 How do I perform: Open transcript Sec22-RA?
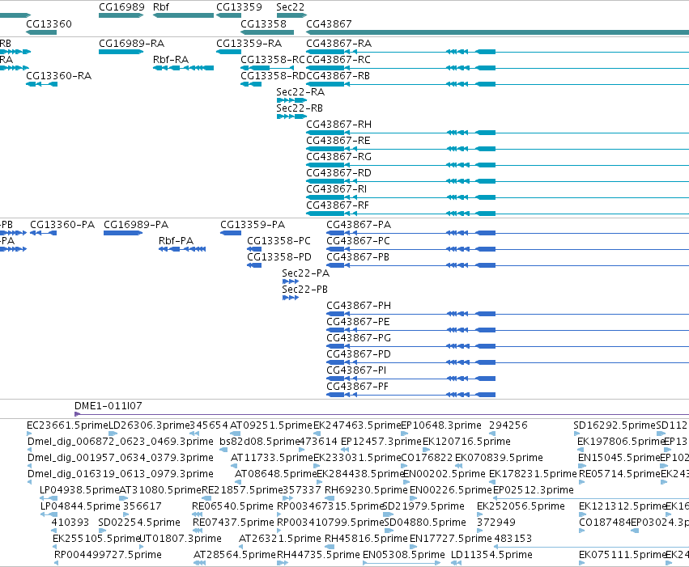(x=300, y=91)
